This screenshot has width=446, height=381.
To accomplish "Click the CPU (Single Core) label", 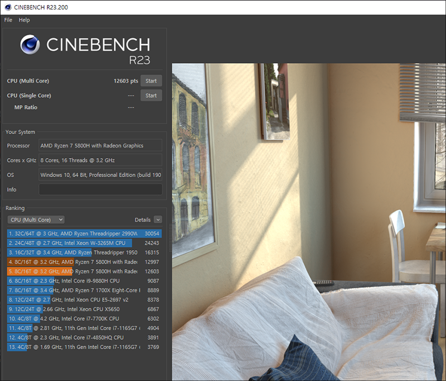I will coord(29,96).
